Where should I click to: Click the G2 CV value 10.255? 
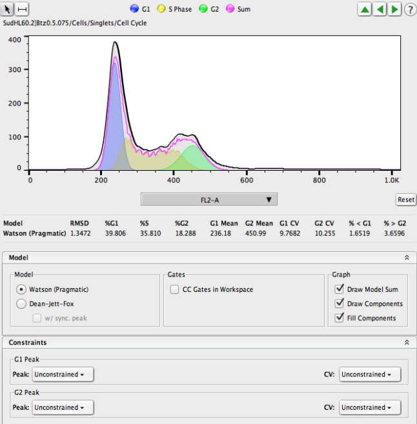coord(325,233)
